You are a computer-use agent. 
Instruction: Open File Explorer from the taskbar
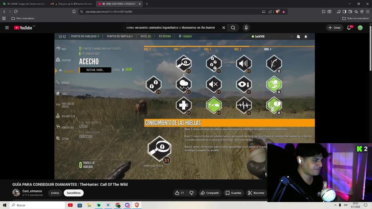point(89,205)
